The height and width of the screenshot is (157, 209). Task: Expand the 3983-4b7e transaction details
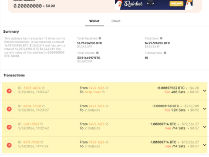(x=205, y=91)
